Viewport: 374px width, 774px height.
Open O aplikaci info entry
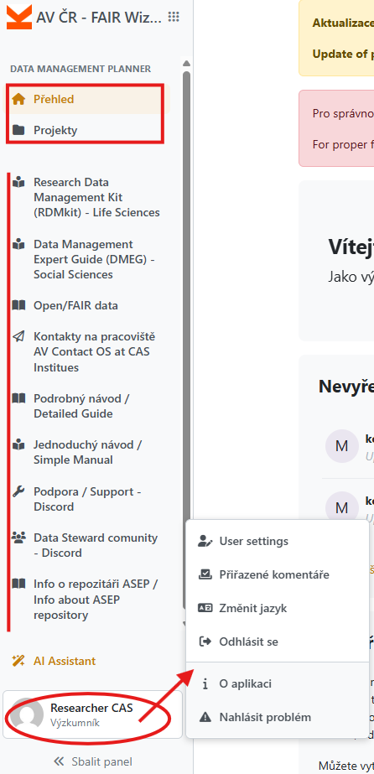(x=278, y=684)
